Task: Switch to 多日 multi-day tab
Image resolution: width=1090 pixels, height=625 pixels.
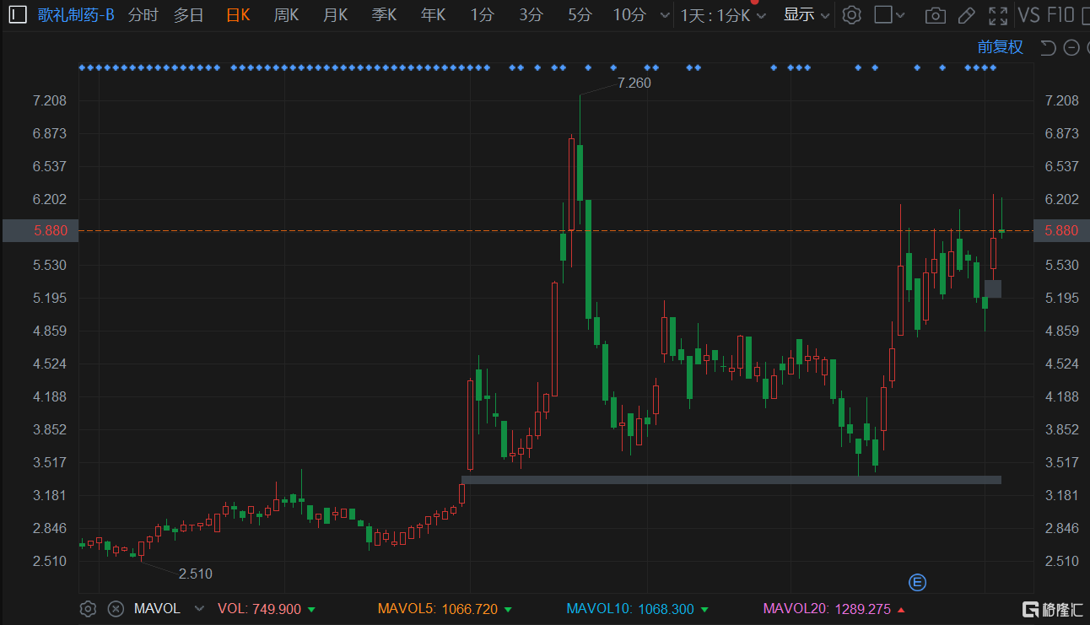Action: point(188,15)
